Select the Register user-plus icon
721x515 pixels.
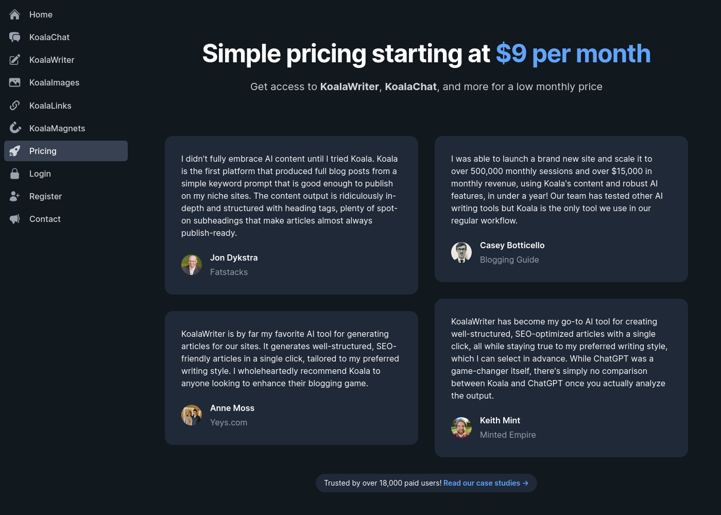coord(15,196)
